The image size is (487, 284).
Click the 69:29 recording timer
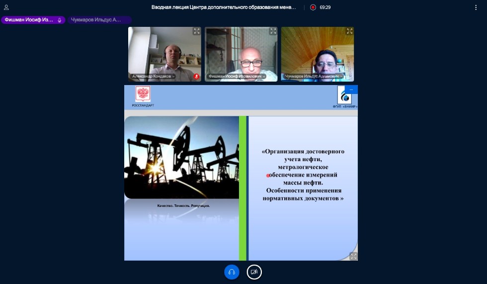(325, 7)
